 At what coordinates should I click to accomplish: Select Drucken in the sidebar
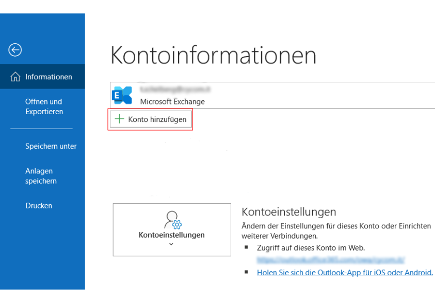[x=39, y=206]
